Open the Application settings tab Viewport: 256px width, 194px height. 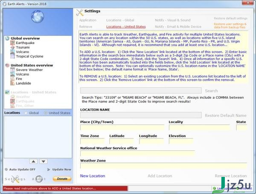[x=87, y=20]
